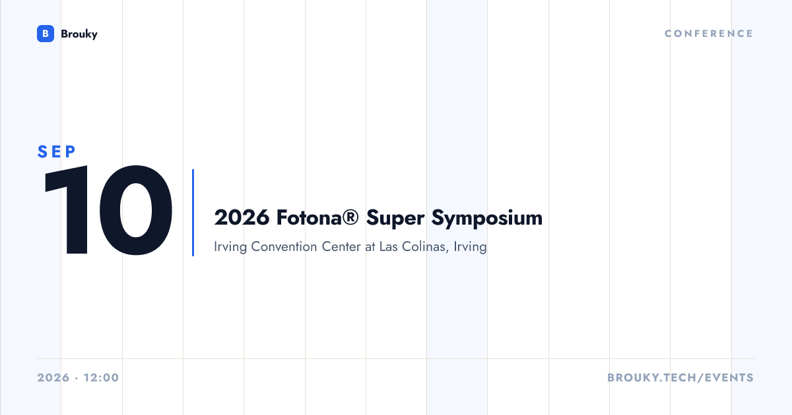This screenshot has width=792, height=415.
Task: Click the word Symposium in the title
Action: pyautogui.click(x=487, y=219)
